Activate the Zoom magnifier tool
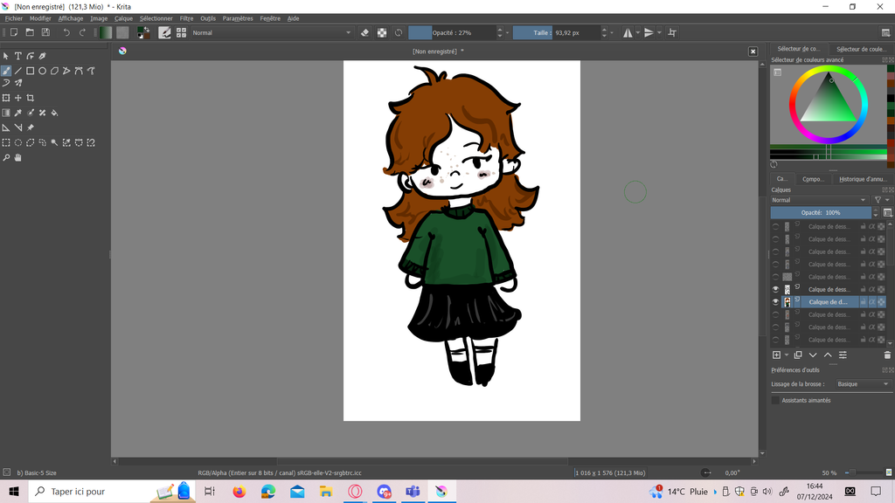 click(x=6, y=158)
